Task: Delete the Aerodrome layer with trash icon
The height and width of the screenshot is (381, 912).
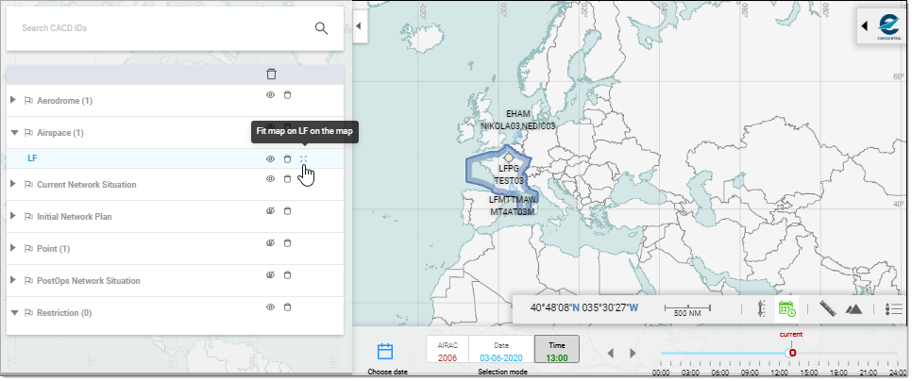Action: click(x=288, y=94)
